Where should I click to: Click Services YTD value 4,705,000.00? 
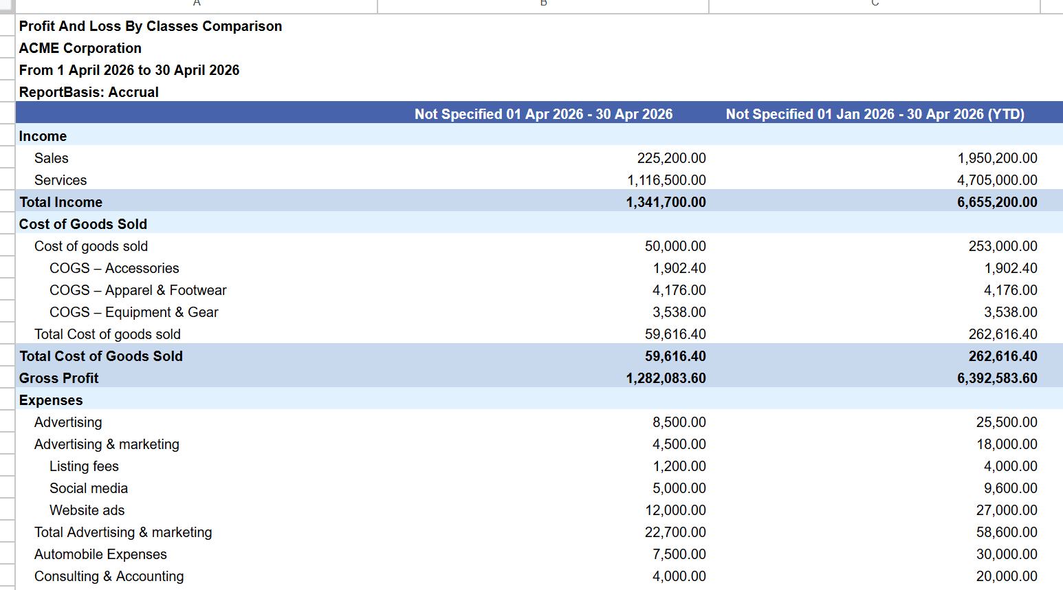[997, 180]
